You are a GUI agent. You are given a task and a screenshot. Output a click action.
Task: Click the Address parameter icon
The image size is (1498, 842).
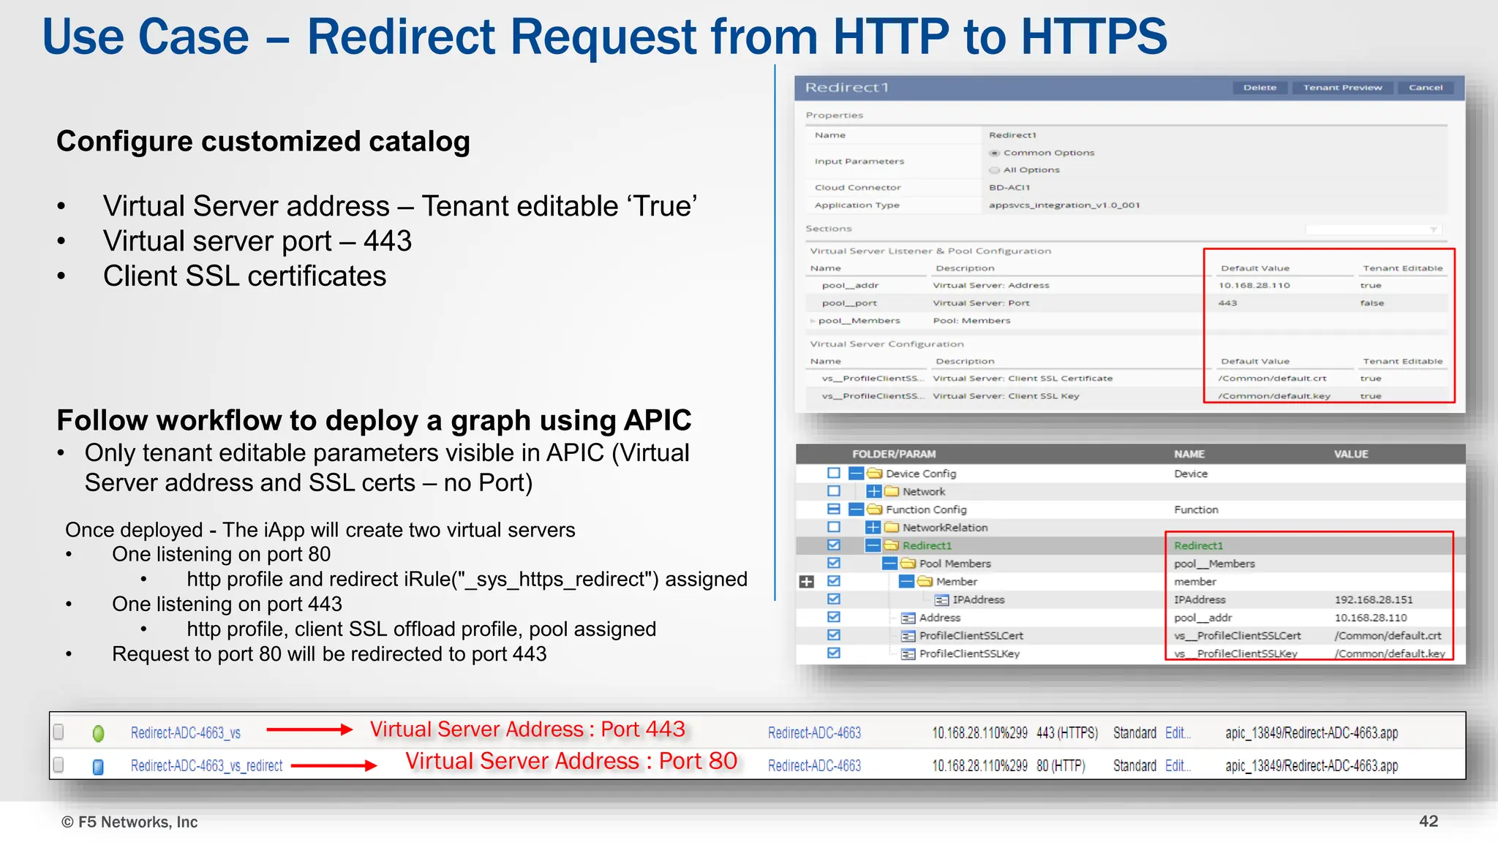[908, 618]
